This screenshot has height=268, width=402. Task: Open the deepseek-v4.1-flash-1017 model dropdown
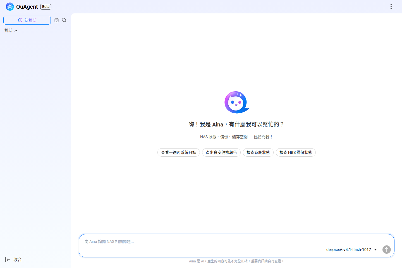[x=351, y=250]
